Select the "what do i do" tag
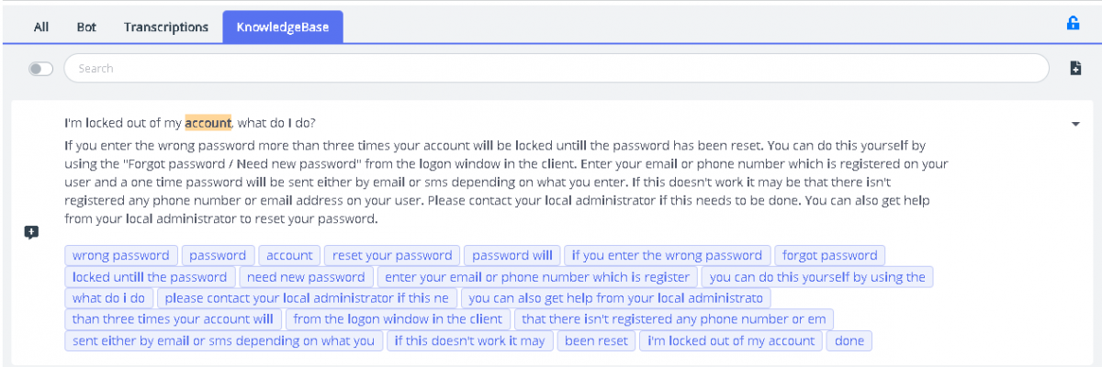Viewport: 1102px width, 367px height. pyautogui.click(x=109, y=298)
